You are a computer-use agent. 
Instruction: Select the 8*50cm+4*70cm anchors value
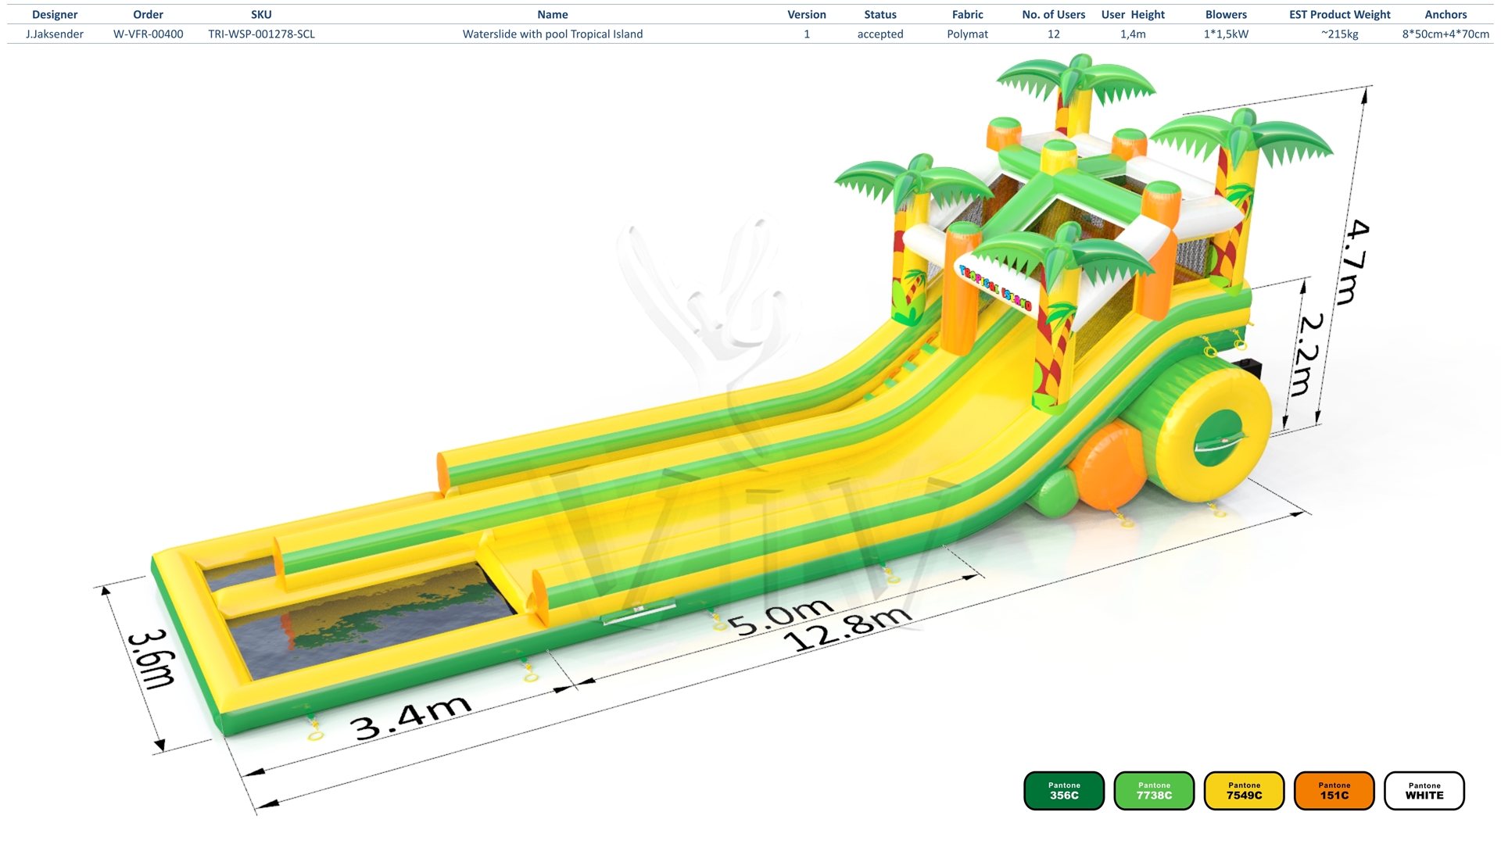1445,34
